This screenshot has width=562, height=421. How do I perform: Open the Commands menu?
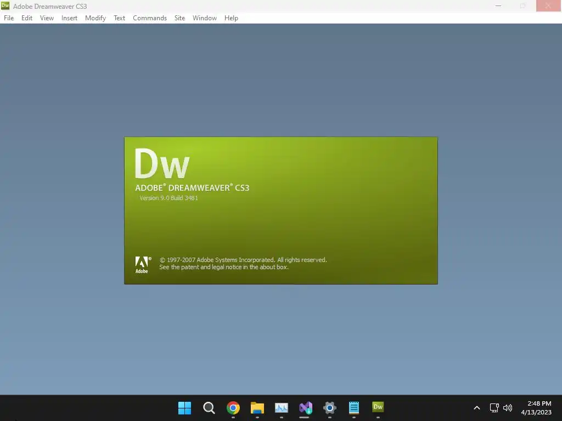pyautogui.click(x=150, y=18)
